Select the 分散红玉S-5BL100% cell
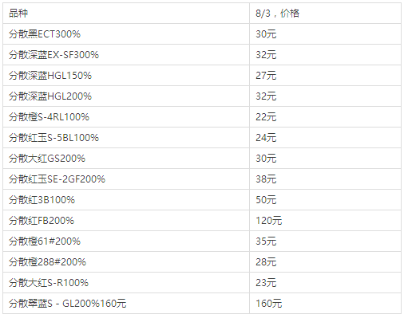Screen dimensions: 404x318 126,138
